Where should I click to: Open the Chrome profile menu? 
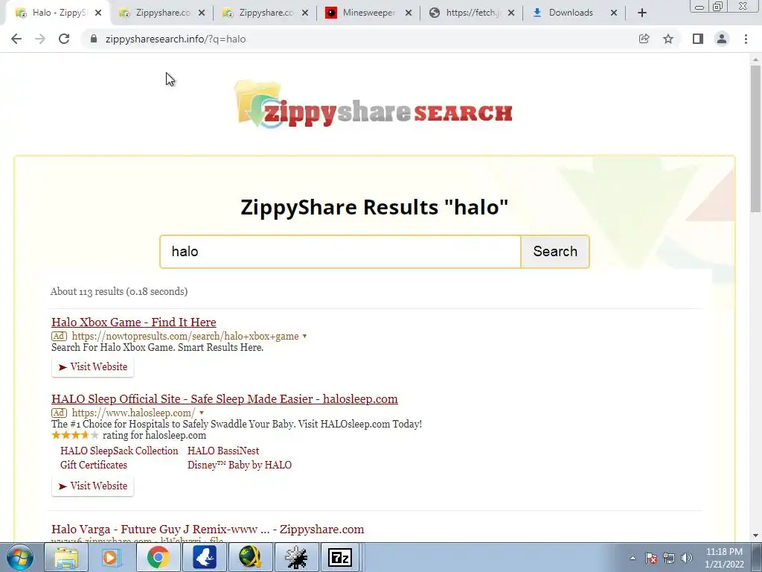722,39
